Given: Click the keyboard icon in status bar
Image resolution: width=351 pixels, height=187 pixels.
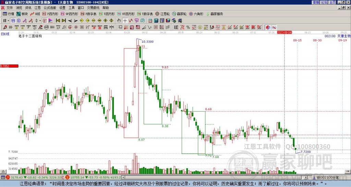Looking at the screenshot, I should pos(3,177).
